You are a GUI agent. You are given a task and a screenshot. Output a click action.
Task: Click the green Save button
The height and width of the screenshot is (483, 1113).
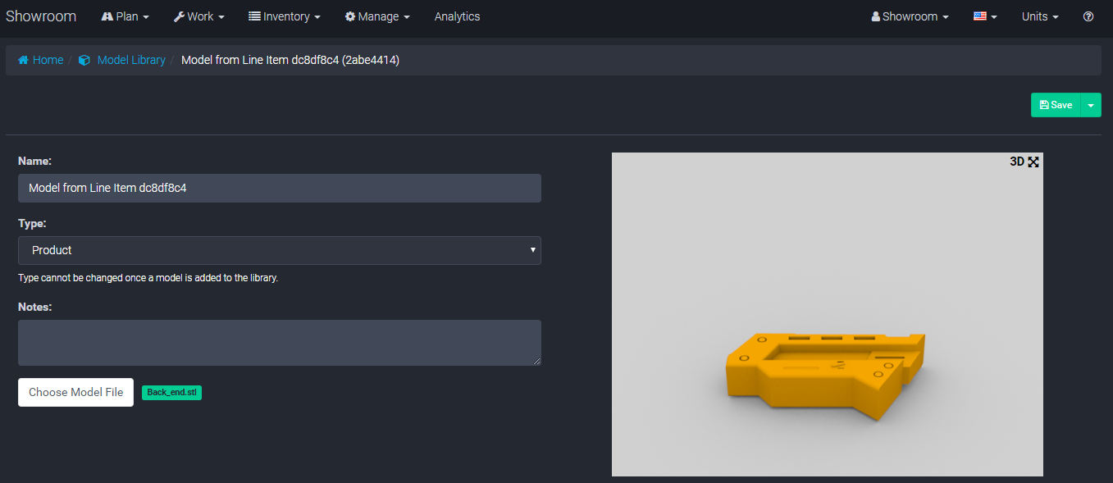coord(1056,105)
